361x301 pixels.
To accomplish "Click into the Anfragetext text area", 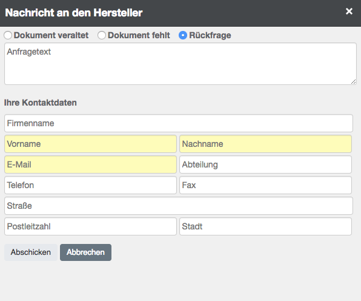I will [180, 64].
